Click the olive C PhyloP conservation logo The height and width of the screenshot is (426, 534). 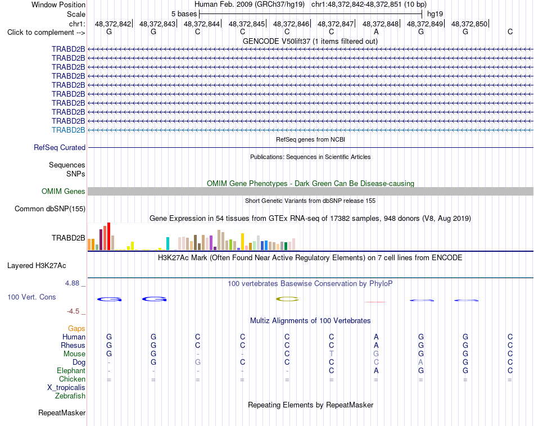pyautogui.click(x=287, y=299)
